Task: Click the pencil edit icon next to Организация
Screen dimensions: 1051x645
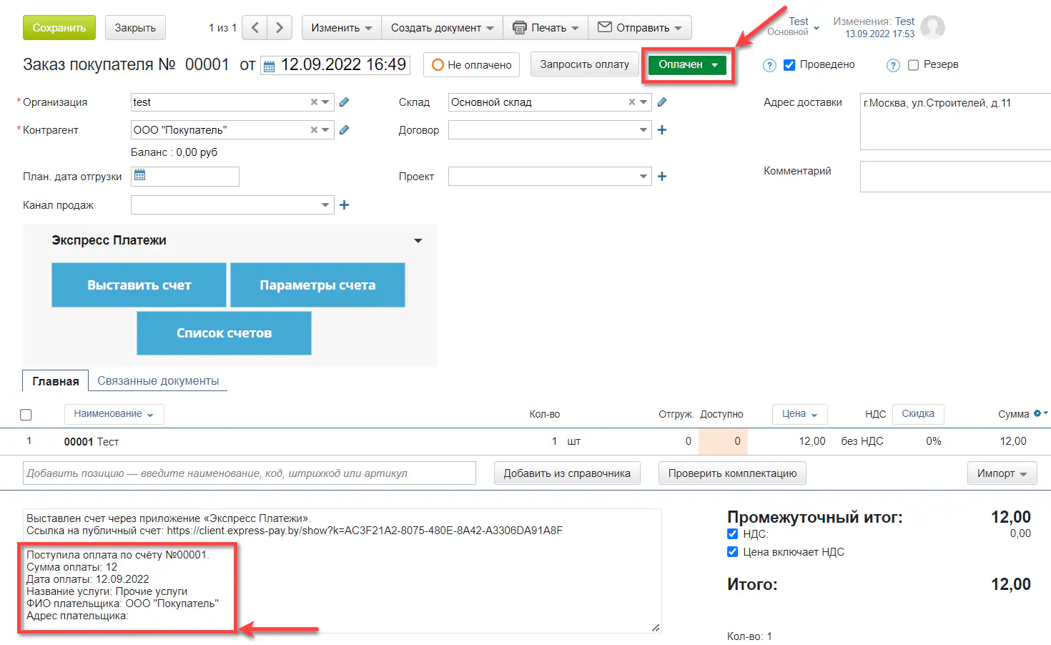Action: click(345, 102)
